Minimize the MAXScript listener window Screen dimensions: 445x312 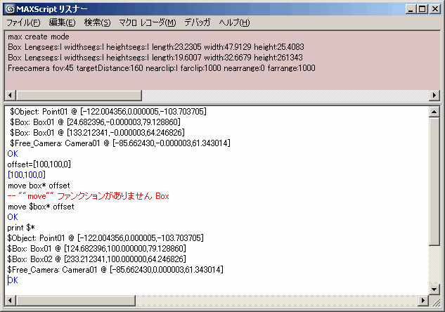411,9
